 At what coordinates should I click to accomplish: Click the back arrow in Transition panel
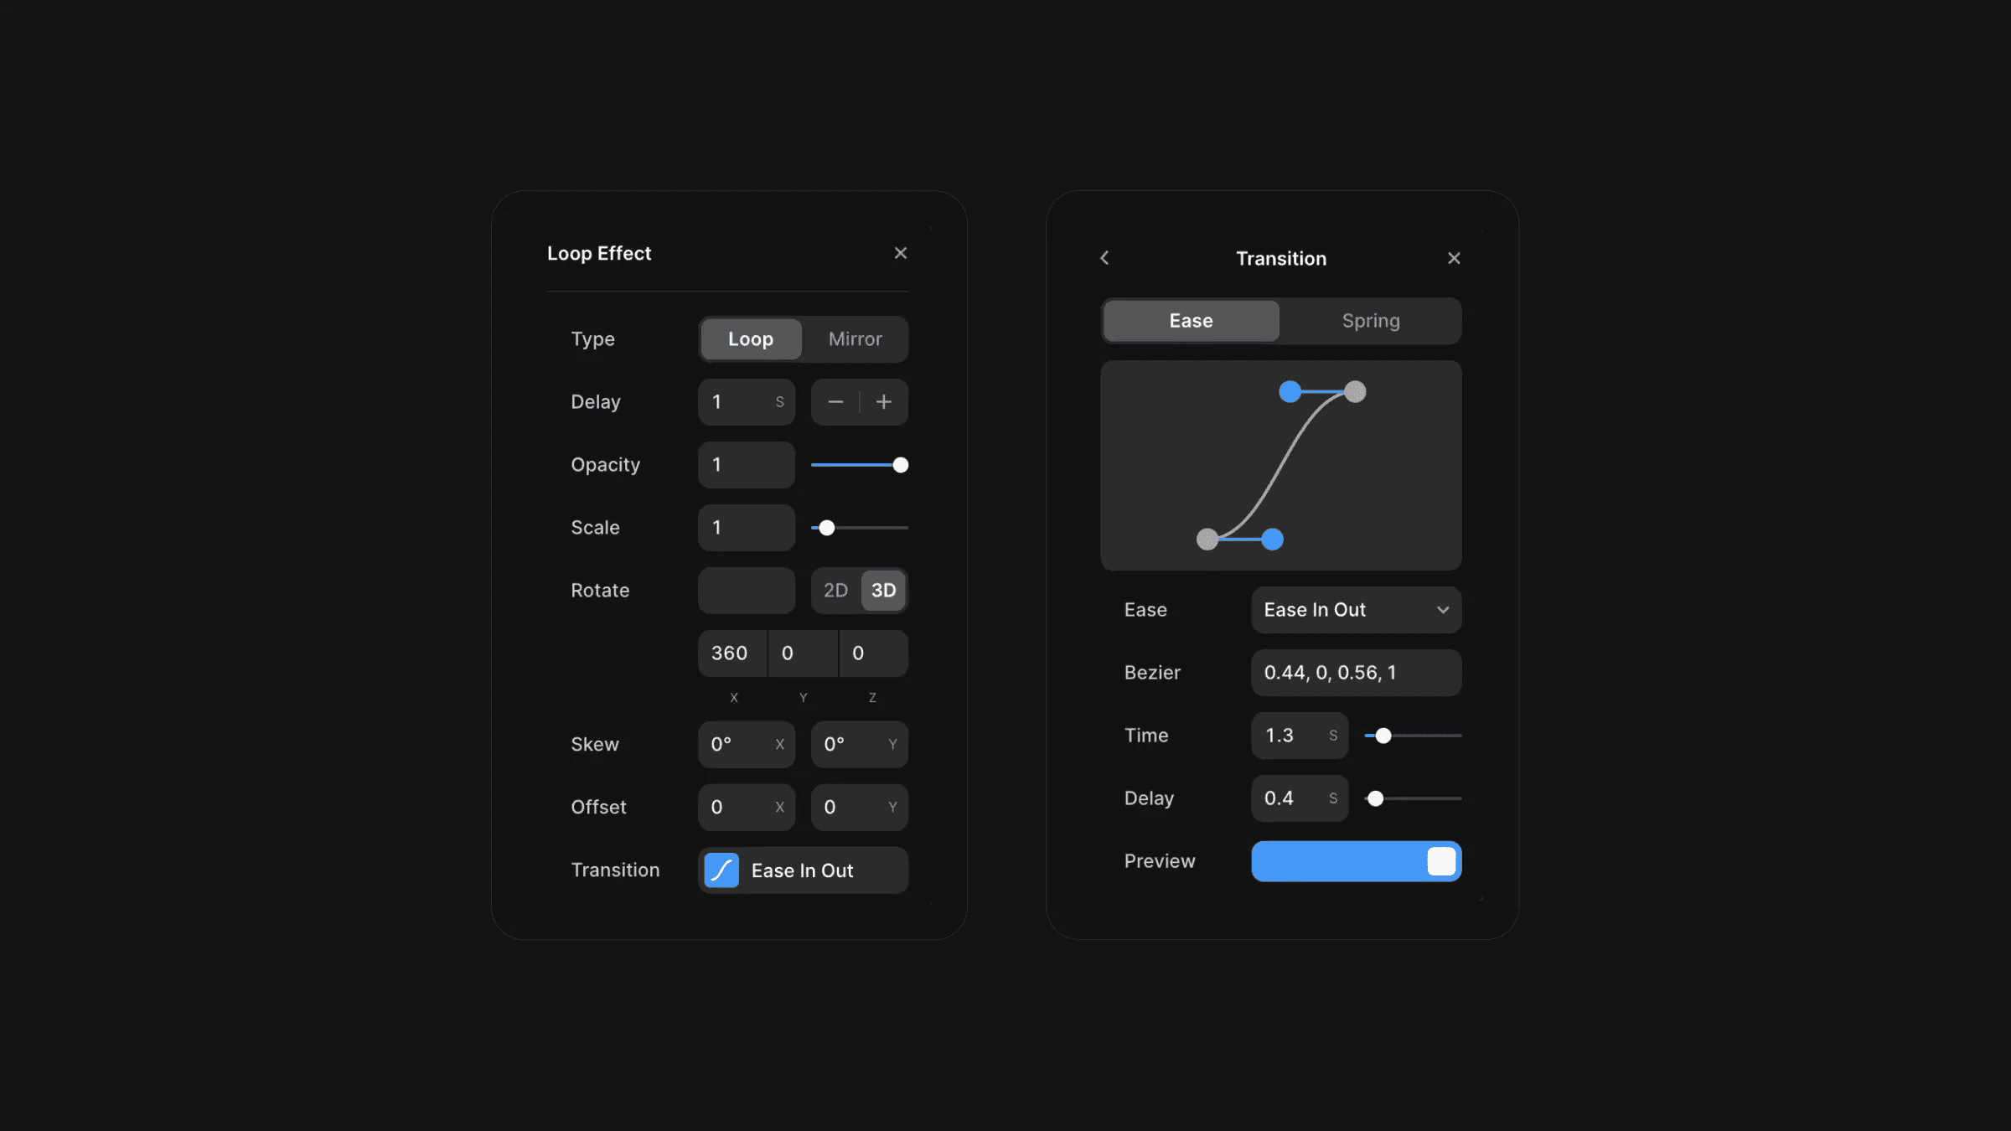1105,257
